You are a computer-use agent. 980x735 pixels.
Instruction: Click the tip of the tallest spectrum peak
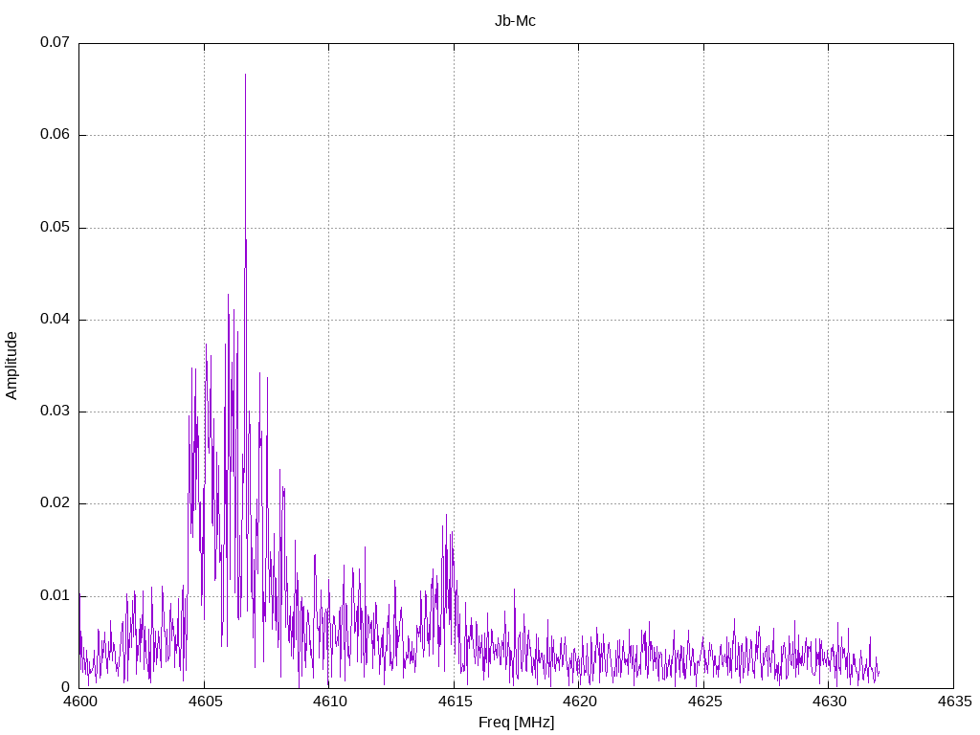(245, 75)
